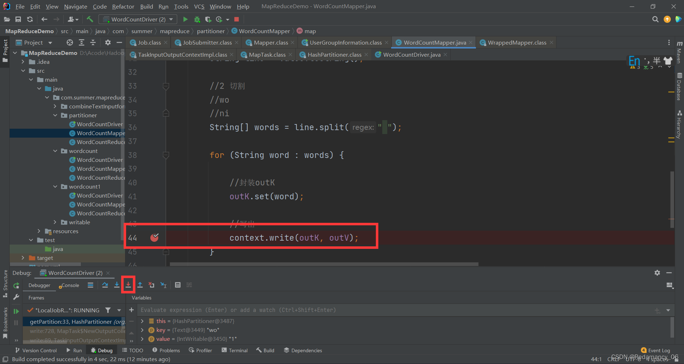Toggle the breakpoint on line 44

pos(154,237)
